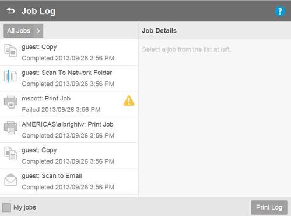Open help with the question mark icon
This screenshot has width=291, height=216.
pos(280,12)
